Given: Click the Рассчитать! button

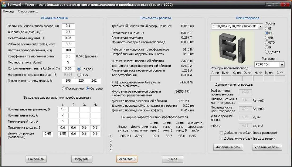Looking at the screenshot, I should point(127,159).
